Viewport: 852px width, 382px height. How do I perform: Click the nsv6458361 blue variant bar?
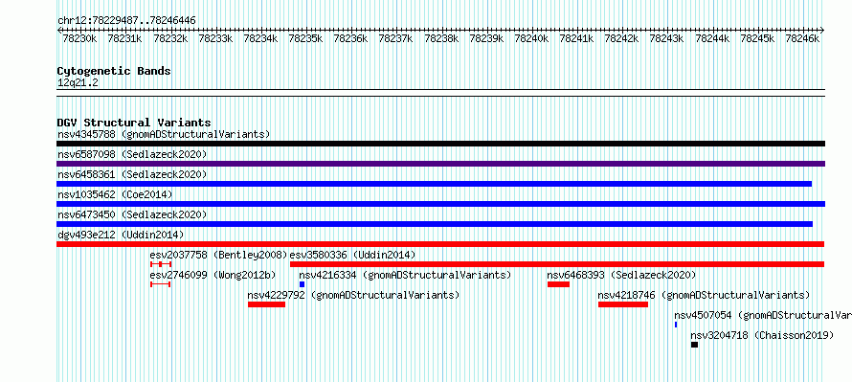435,184
